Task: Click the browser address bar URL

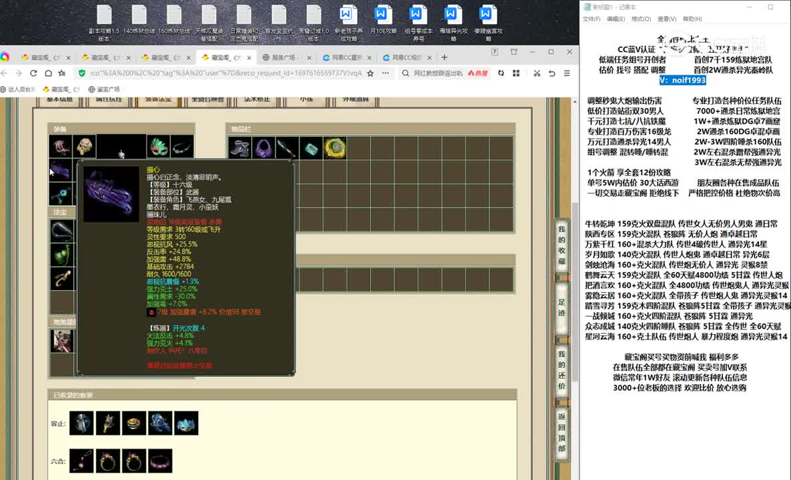Action: click(x=226, y=73)
